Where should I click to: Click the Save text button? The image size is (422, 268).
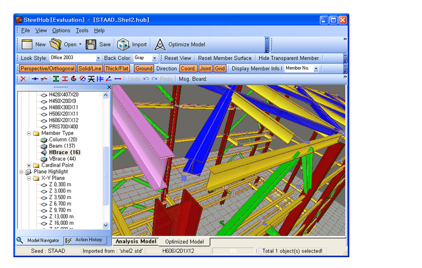point(105,45)
